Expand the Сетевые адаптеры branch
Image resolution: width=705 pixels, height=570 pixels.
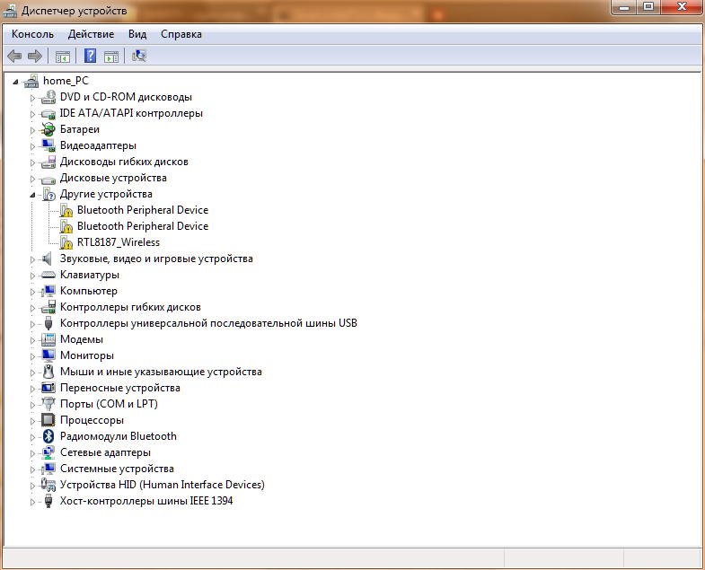32,453
